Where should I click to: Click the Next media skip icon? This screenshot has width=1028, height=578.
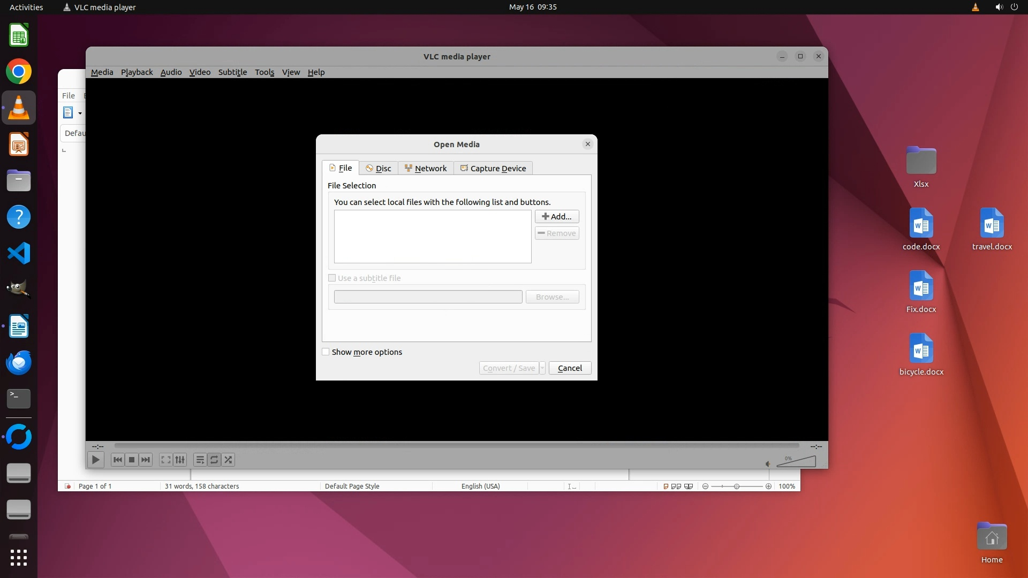[146, 460]
